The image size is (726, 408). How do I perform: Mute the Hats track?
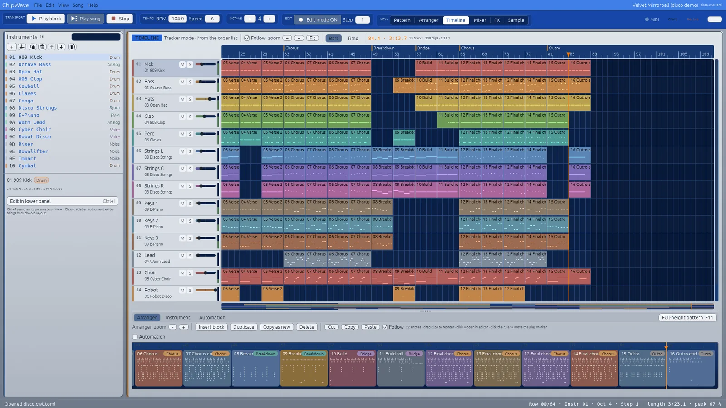[x=182, y=99]
